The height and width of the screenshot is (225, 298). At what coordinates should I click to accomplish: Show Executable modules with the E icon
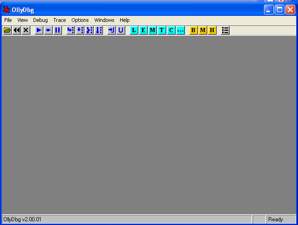point(143,30)
